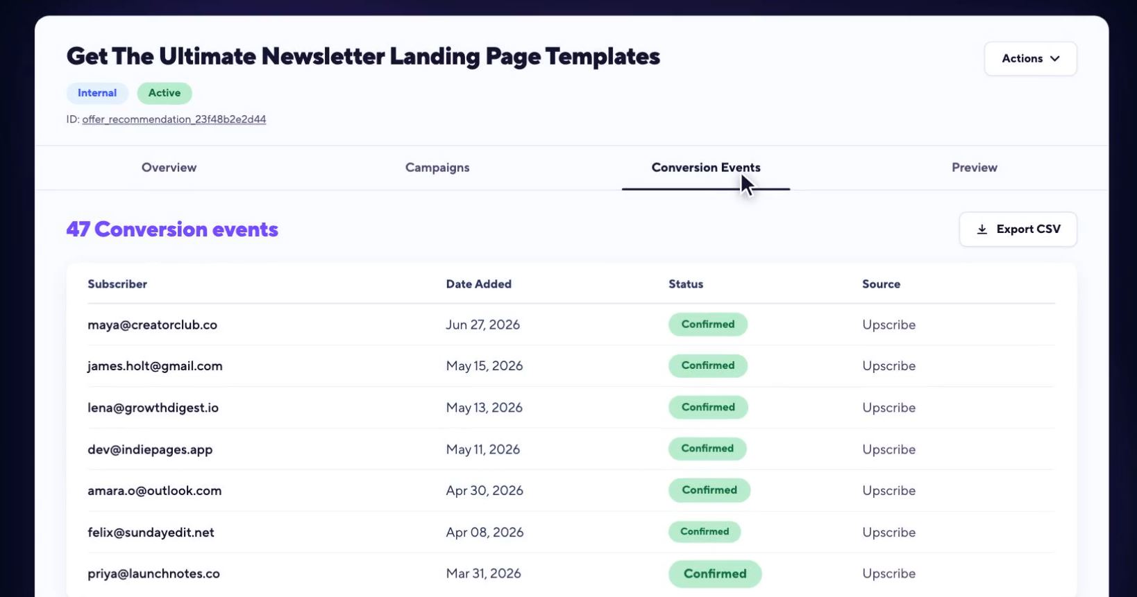Image resolution: width=1137 pixels, height=597 pixels.
Task: Click Upscribe source in dev@indiepages.app row
Action: 888,449
